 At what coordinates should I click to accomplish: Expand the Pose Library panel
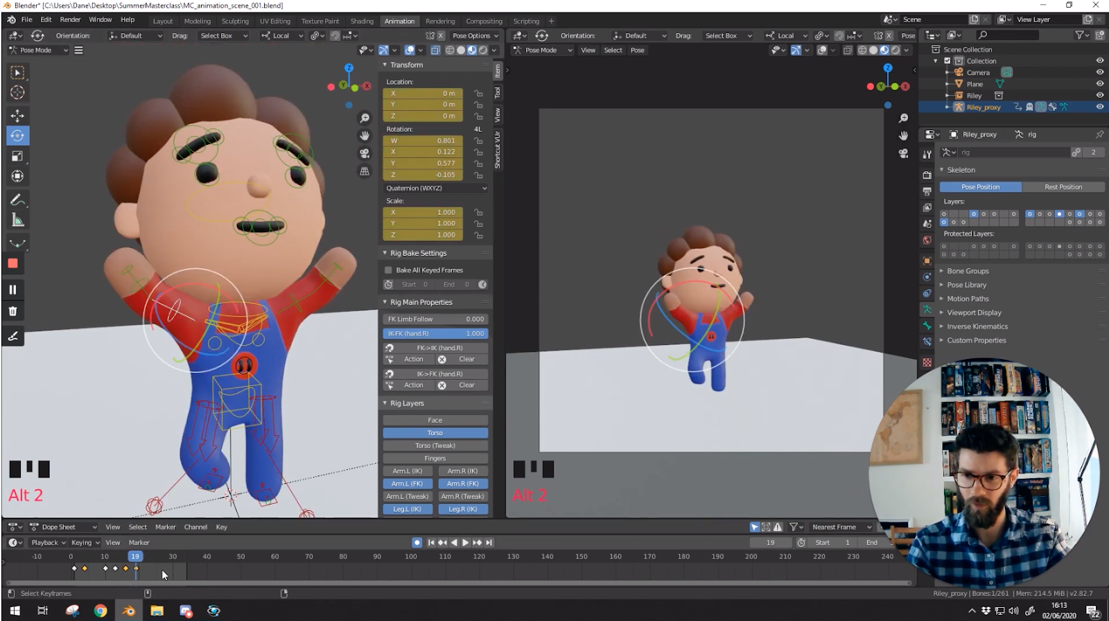click(966, 285)
